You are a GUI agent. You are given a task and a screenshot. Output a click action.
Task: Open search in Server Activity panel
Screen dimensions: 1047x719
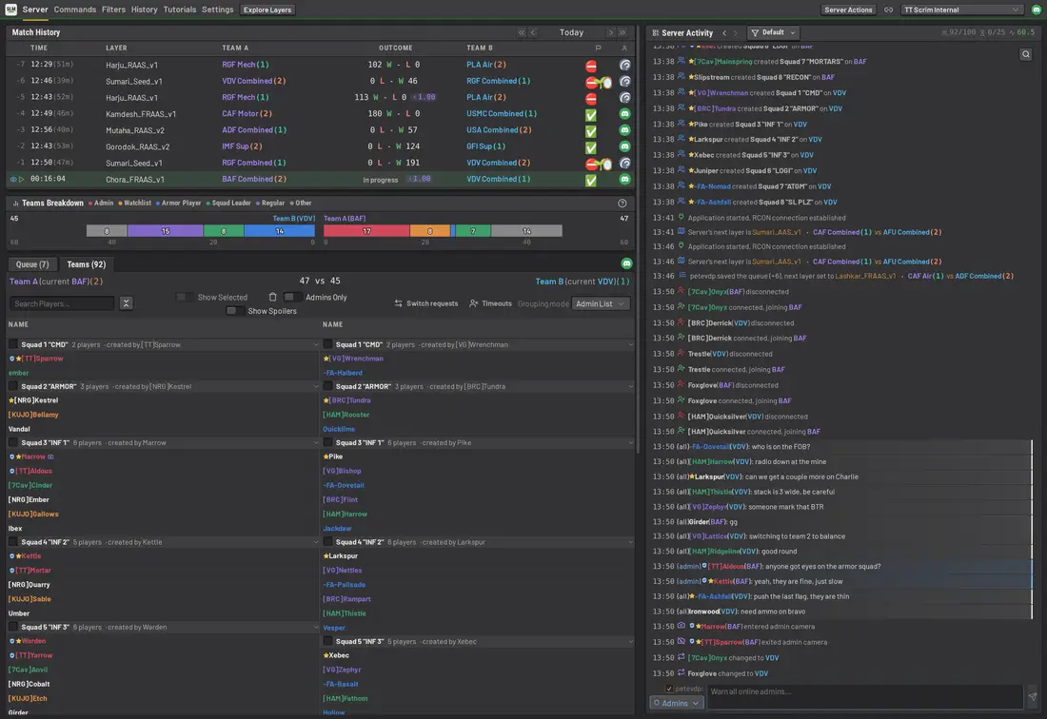(1026, 55)
